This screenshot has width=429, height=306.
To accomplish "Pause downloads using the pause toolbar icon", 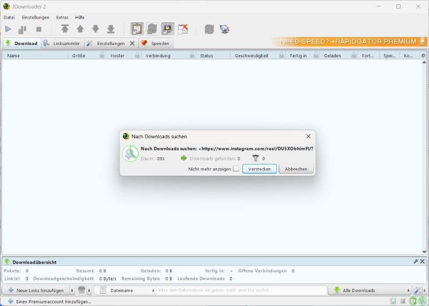I will click(22, 29).
